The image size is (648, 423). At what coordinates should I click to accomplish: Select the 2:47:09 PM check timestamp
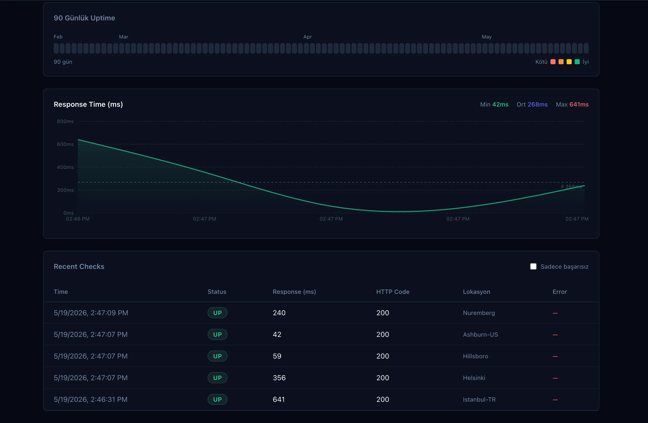pos(91,312)
